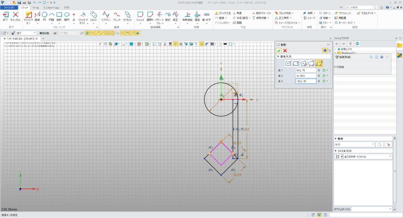This screenshot has width=403, height=218.
Task: Click the black line color swatch
Action: [x=225, y=44]
